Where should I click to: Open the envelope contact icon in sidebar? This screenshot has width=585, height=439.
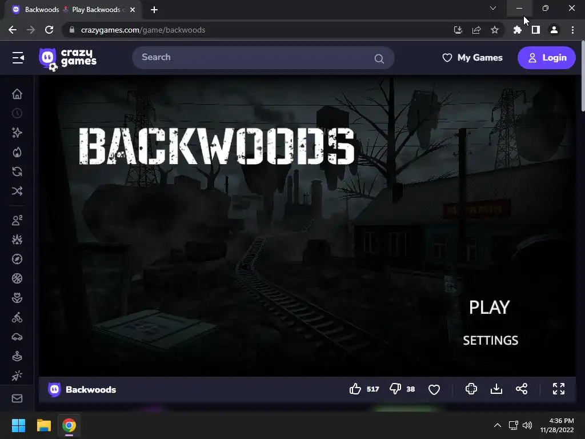tap(17, 398)
